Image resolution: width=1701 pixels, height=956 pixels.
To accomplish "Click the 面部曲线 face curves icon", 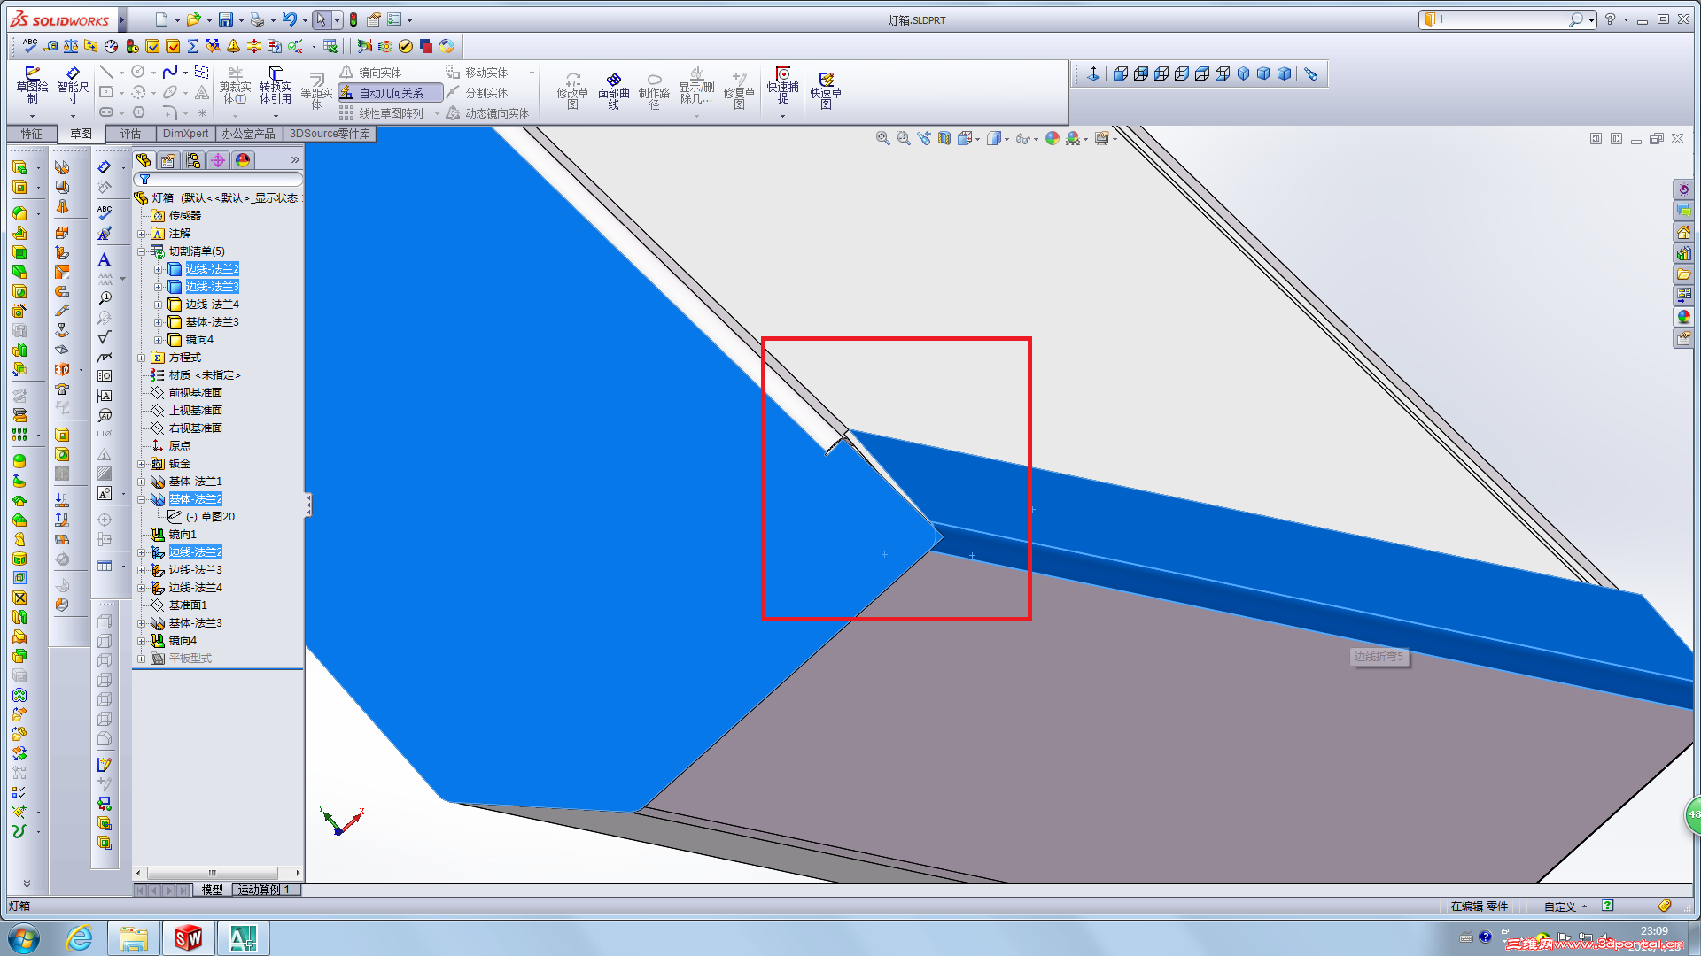I will pyautogui.click(x=613, y=81).
